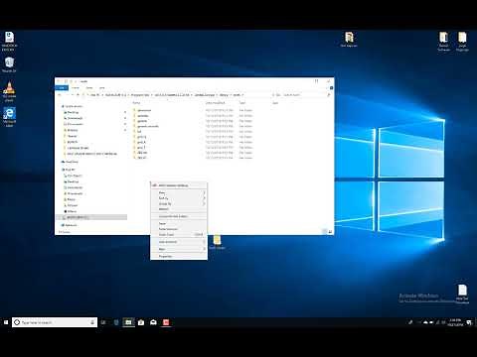
Task: Expand the Give access to submenu
Action: point(179,242)
